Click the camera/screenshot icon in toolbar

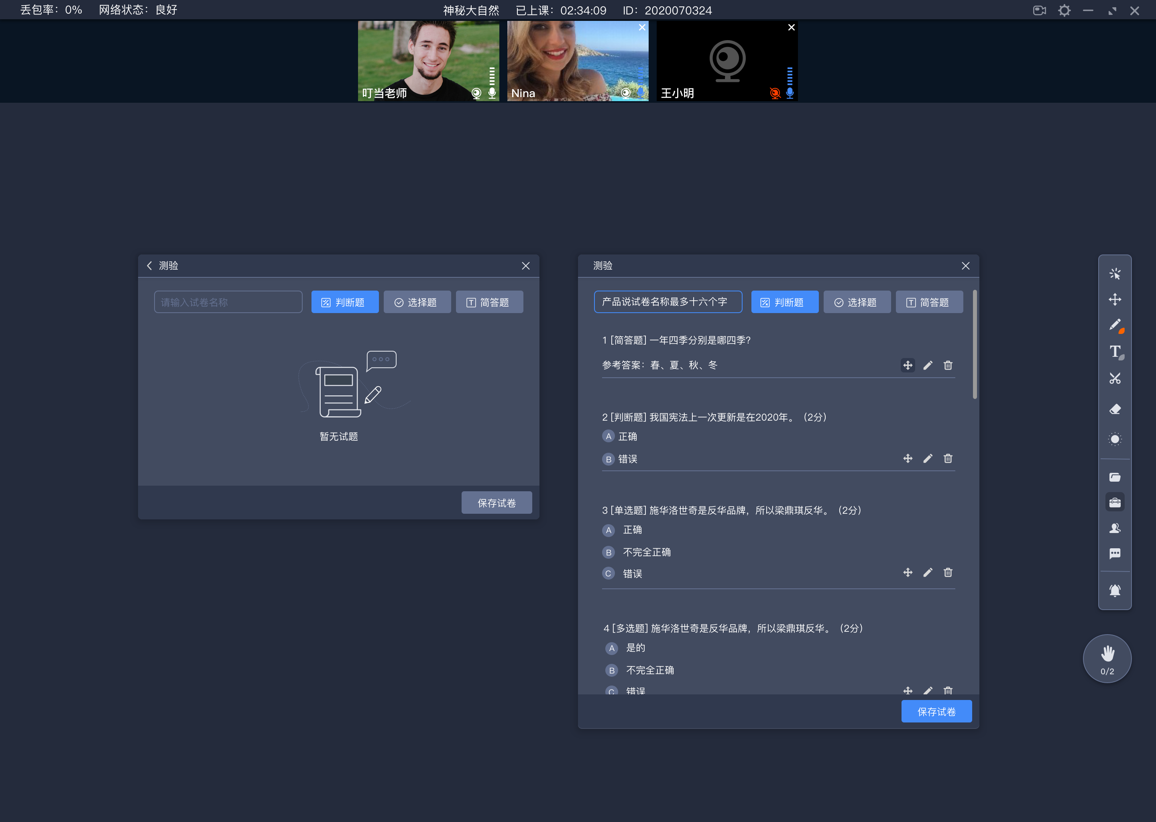pos(1039,10)
